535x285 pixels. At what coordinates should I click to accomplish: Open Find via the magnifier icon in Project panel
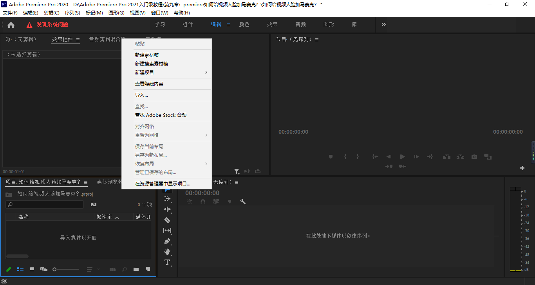[x=125, y=269]
